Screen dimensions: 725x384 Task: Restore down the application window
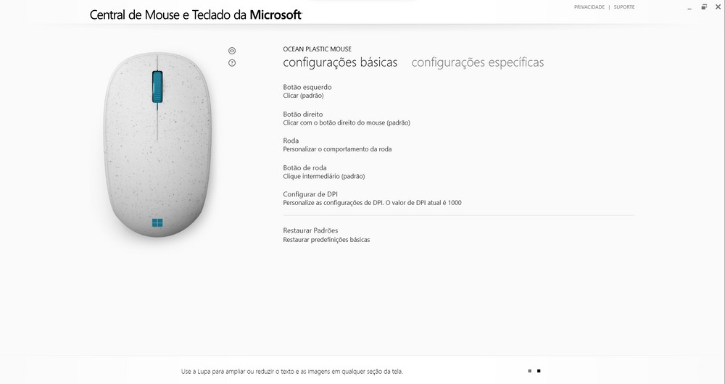click(704, 7)
